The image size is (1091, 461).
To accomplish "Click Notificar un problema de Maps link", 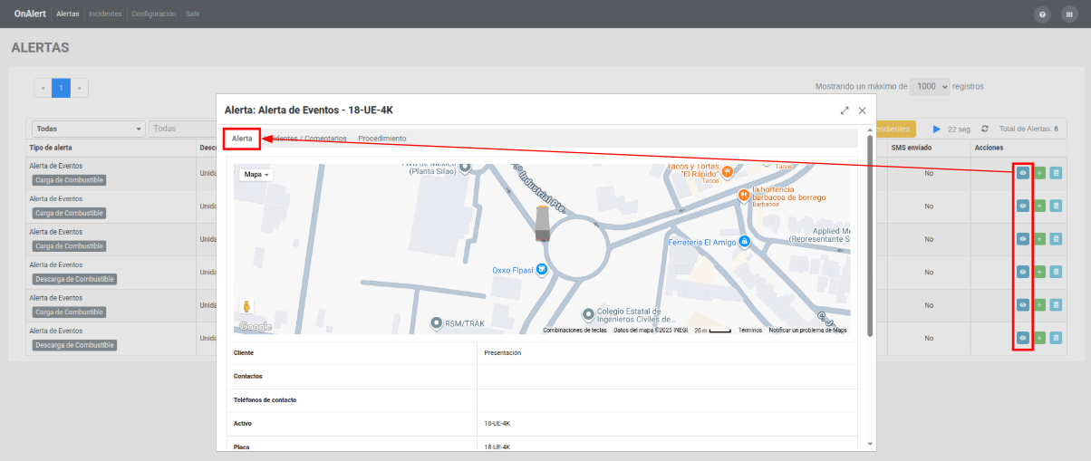I will 808,331.
